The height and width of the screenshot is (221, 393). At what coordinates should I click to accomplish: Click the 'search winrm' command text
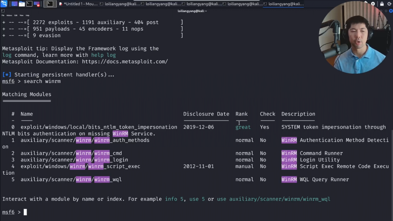[42, 81]
